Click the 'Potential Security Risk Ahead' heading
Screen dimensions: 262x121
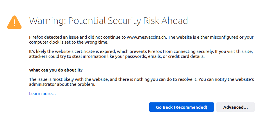pyautogui.click(x=128, y=21)
